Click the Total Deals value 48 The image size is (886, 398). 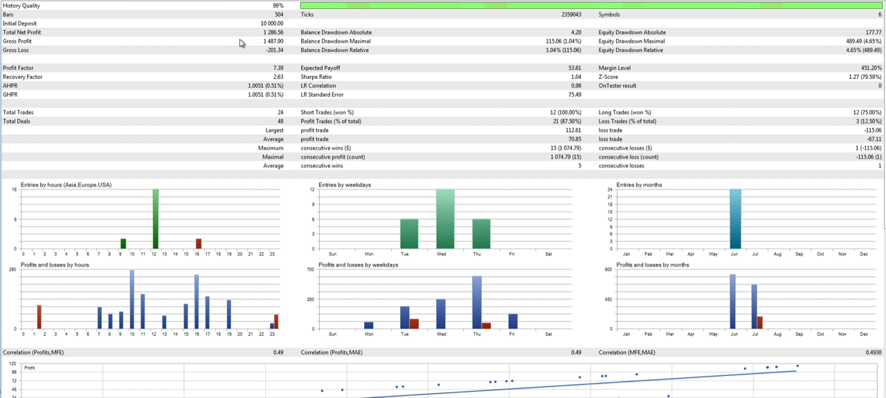(280, 122)
